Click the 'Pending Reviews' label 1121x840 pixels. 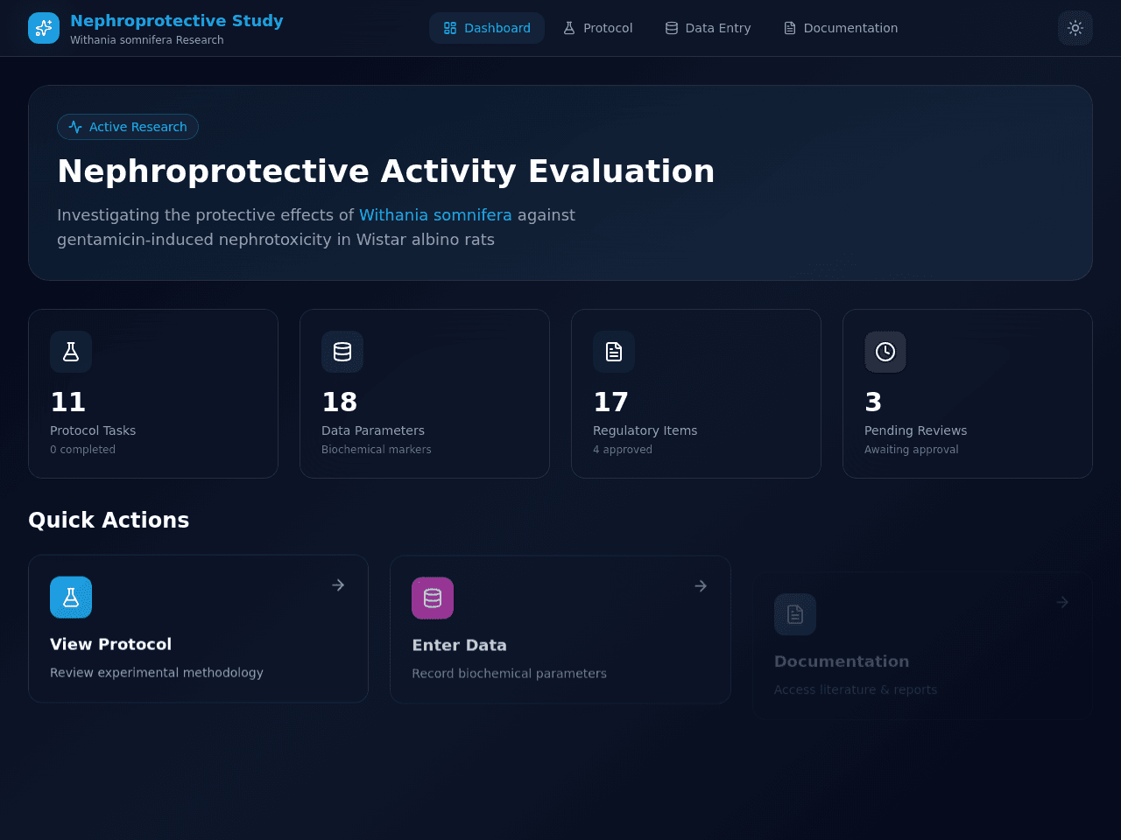(916, 430)
